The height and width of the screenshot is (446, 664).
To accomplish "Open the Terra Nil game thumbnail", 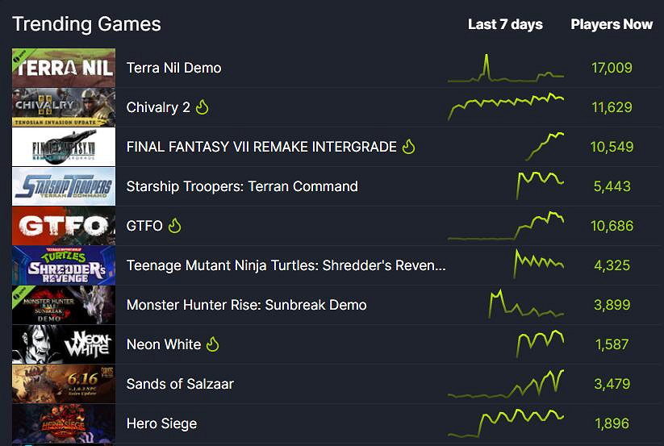I will (64, 68).
